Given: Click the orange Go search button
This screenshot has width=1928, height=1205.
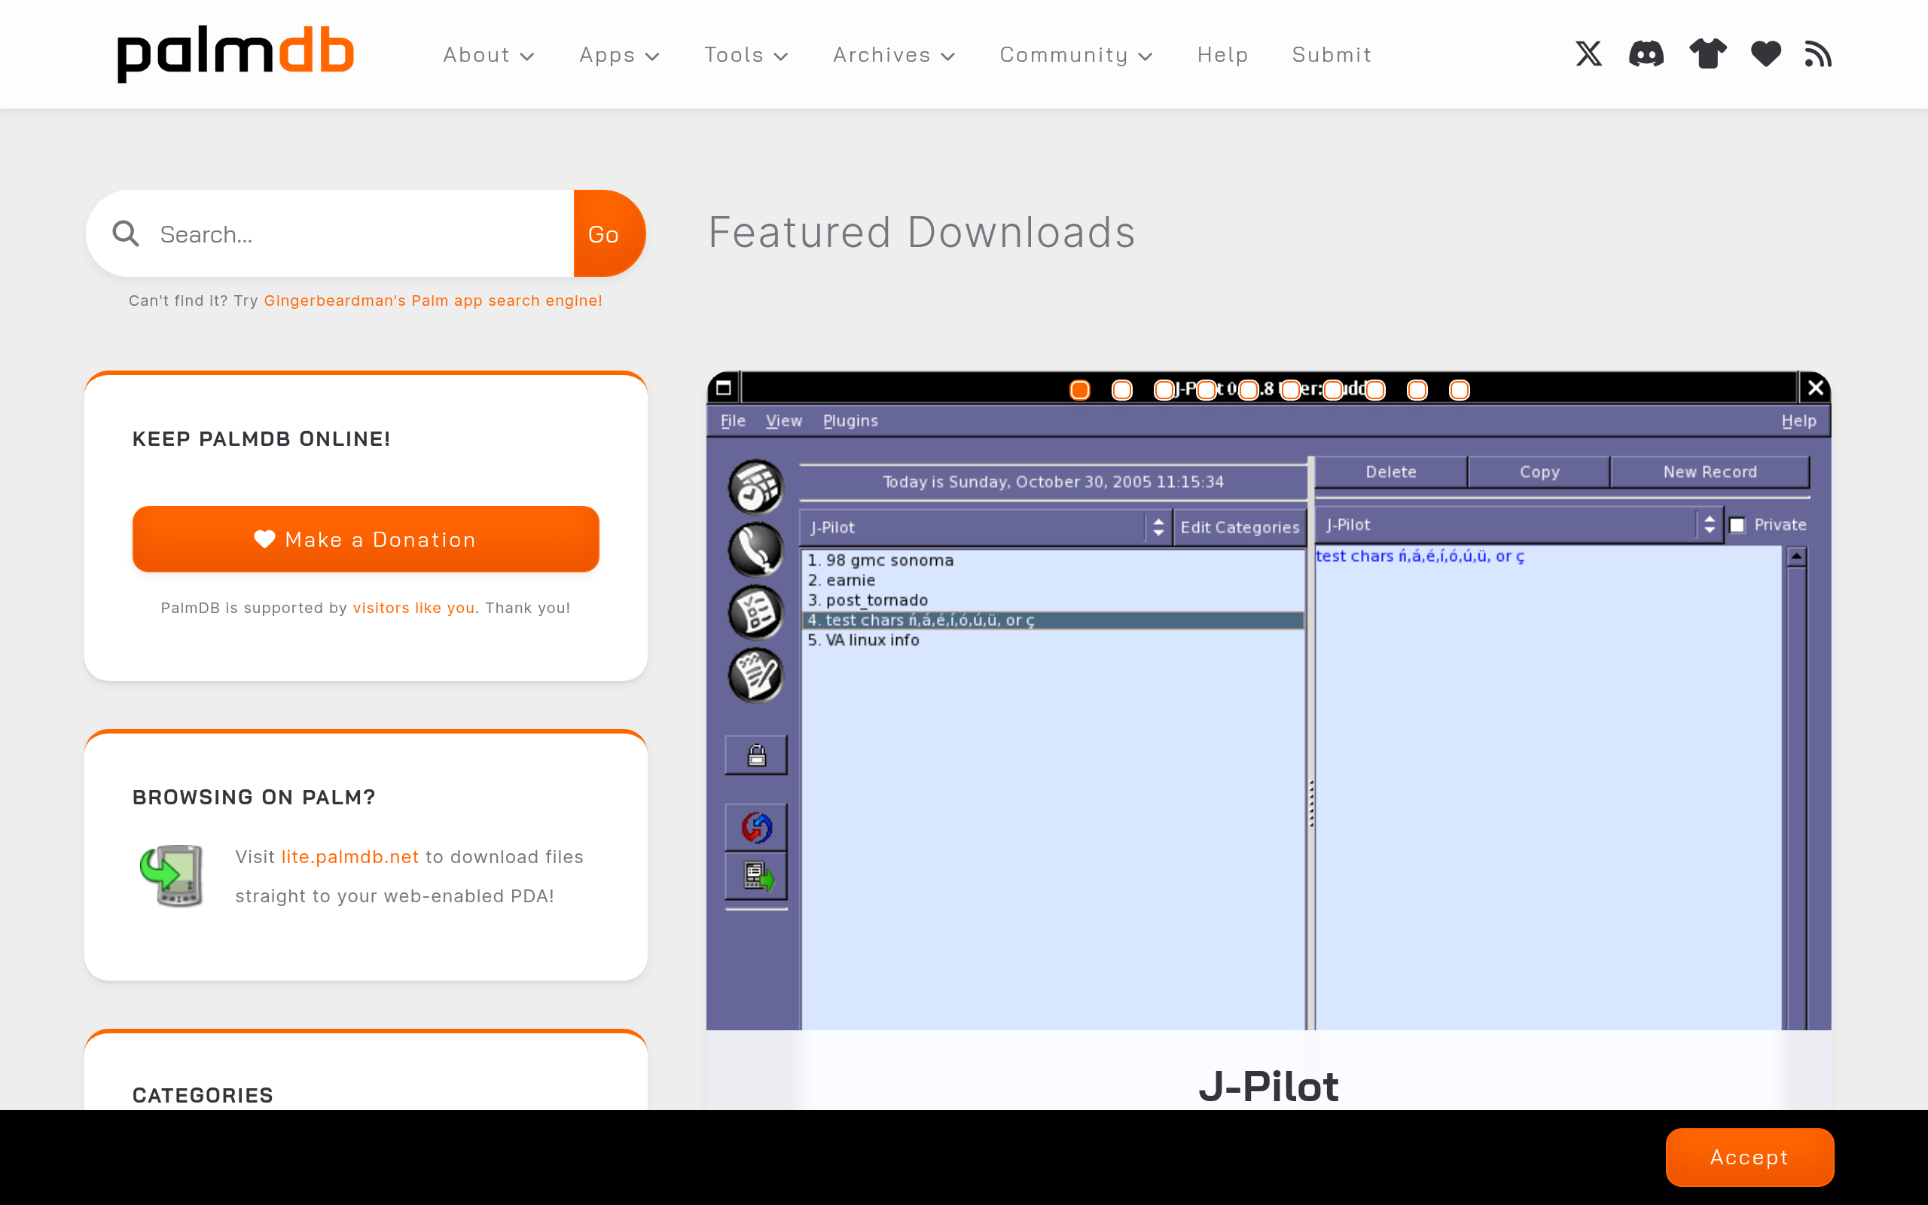Looking at the screenshot, I should (609, 233).
